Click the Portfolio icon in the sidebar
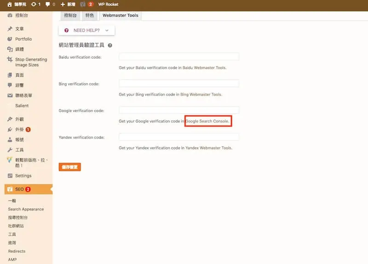The width and height of the screenshot is (368, 264). 10,39
